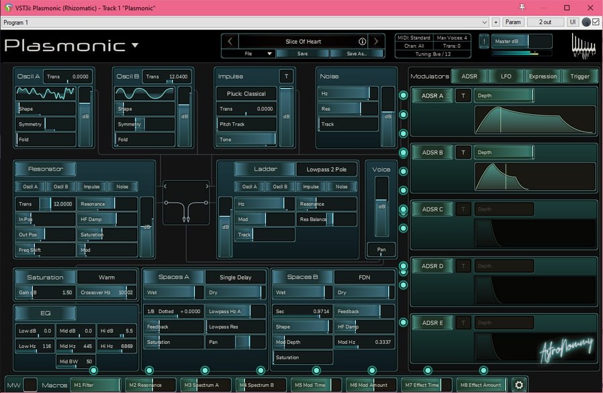Click the Resonator section header button
The height and width of the screenshot is (393, 603).
click(x=46, y=169)
